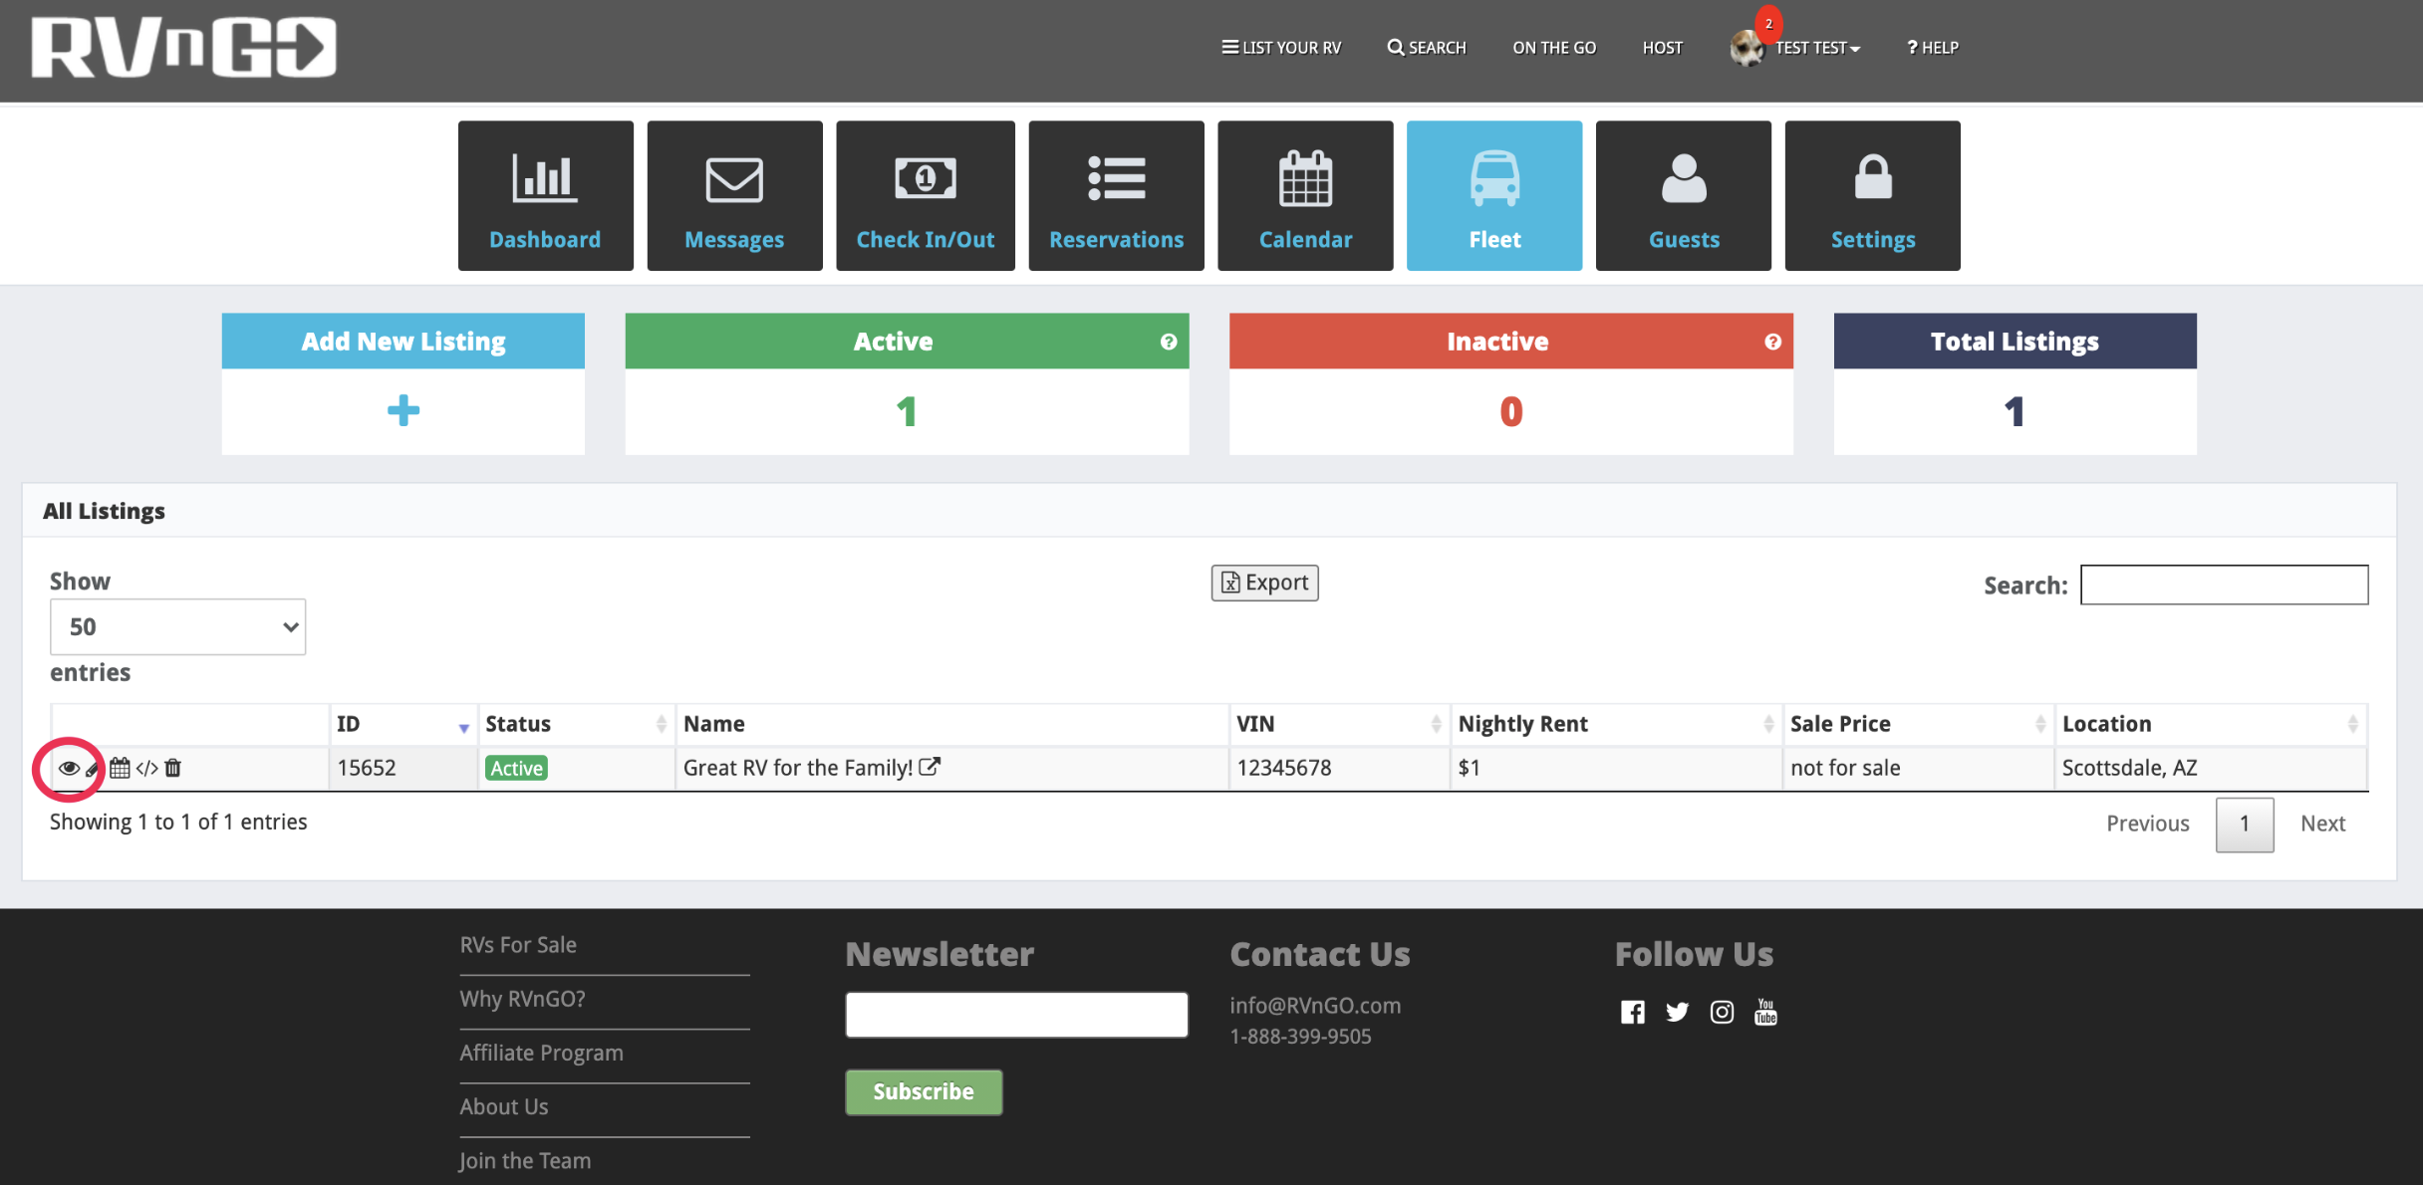Open the Instagram icon in the footer
The image size is (2423, 1185).
1722,1013
